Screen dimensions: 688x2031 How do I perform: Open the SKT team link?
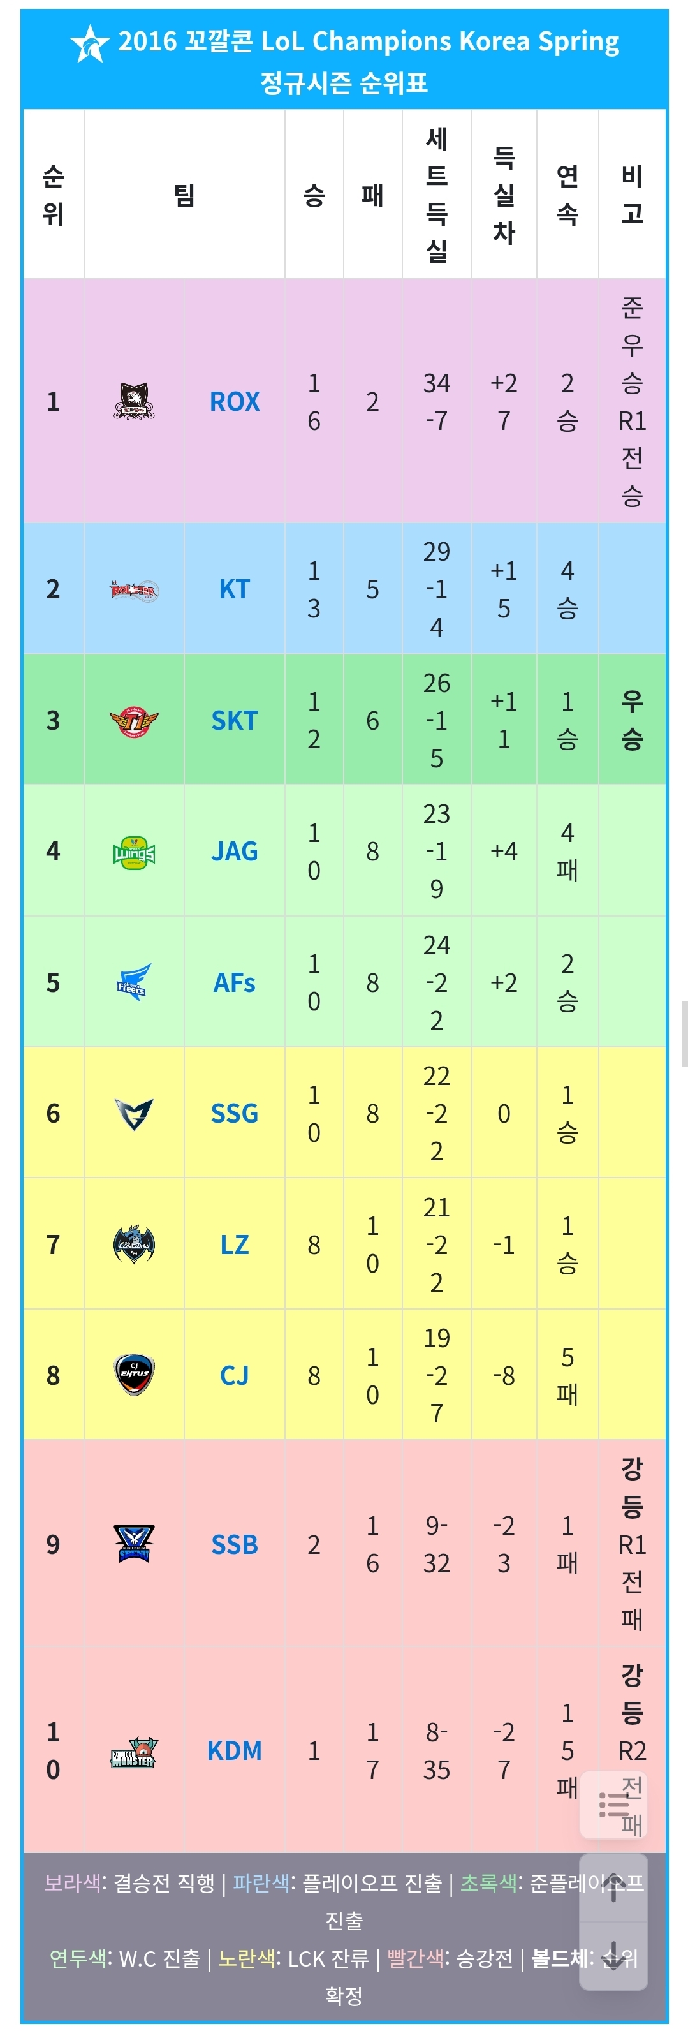point(234,721)
